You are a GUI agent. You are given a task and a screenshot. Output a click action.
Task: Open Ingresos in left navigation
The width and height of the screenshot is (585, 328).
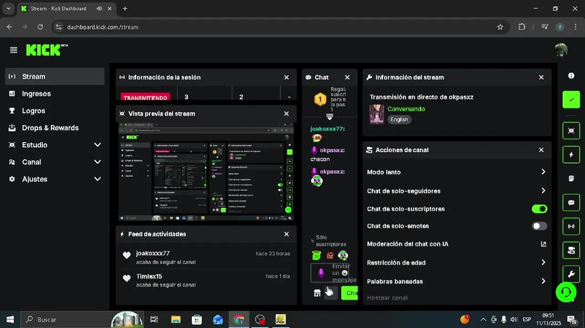(55, 94)
